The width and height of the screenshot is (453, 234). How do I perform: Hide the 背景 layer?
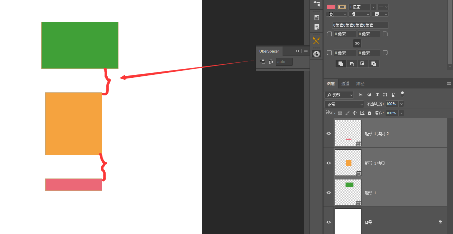(x=329, y=222)
